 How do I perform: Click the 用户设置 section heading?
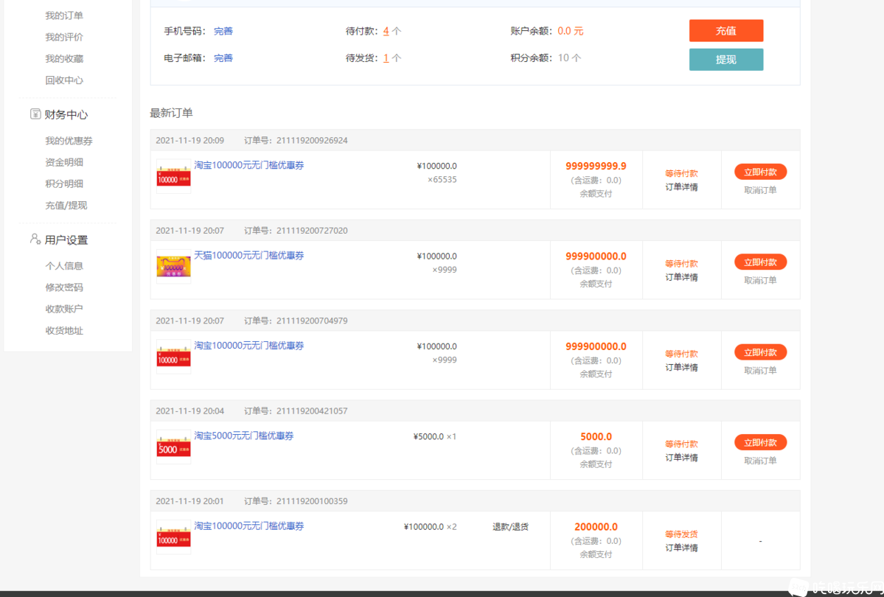66,240
